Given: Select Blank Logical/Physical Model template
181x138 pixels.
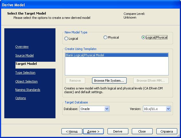Looking at the screenshot, I should point(117,55).
